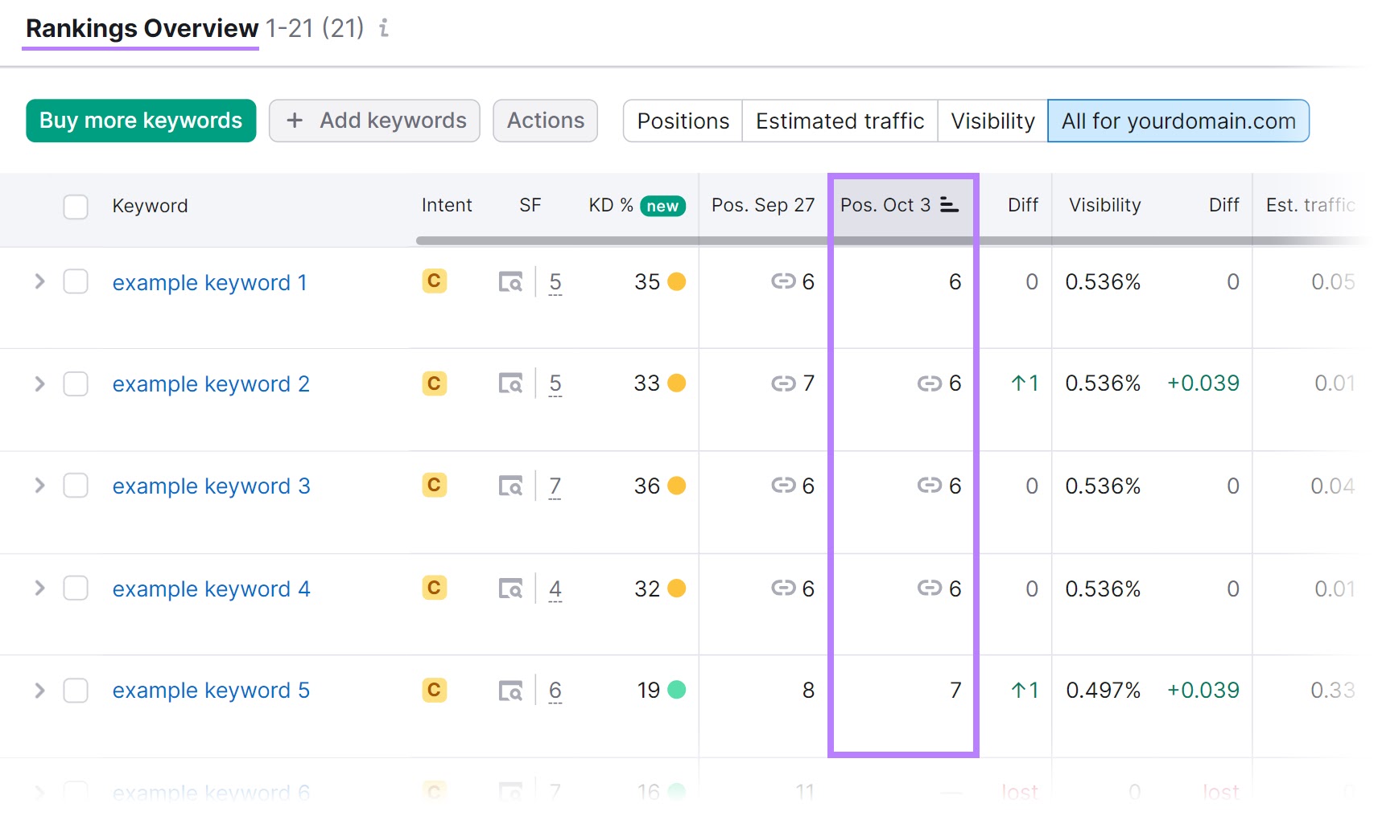Viewport: 1378px width, 816px height.
Task: Switch to the Visibility tab
Action: [992, 121]
